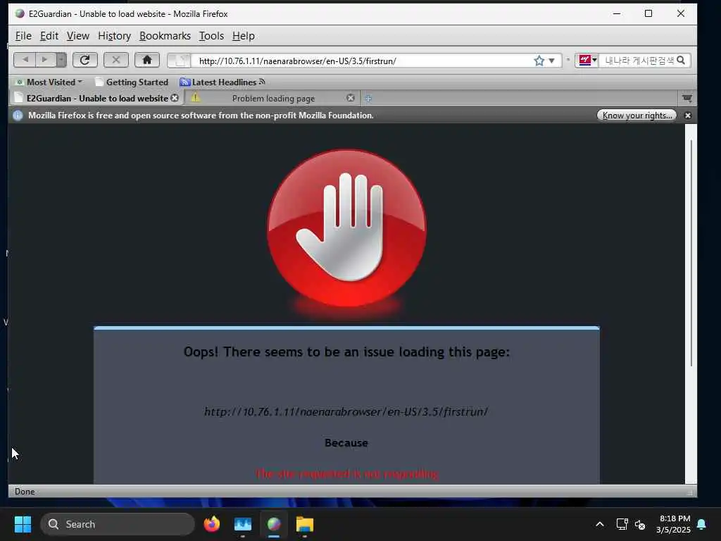The image size is (721, 541).
Task: Open the recent pages history dropdown
Action: click(x=61, y=60)
